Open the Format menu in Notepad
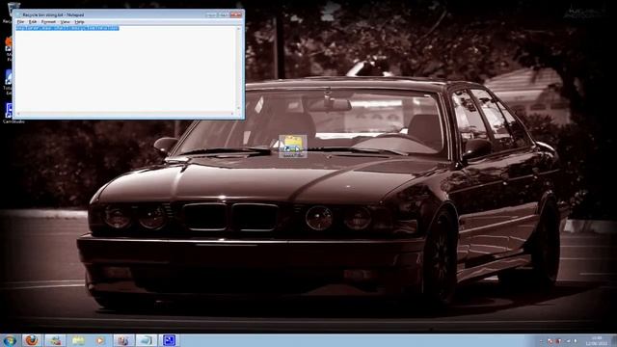This screenshot has width=617, height=347. [48, 22]
